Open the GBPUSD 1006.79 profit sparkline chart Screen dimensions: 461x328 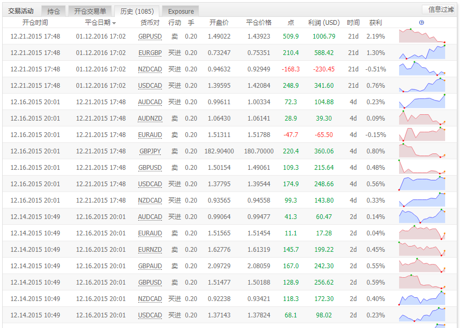tap(422, 36)
